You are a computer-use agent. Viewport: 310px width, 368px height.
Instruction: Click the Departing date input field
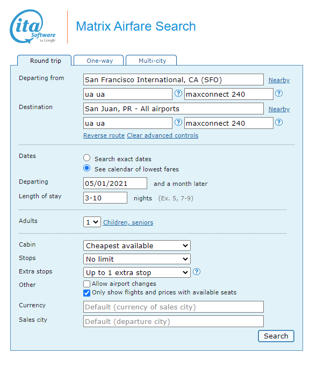pyautogui.click(x=115, y=183)
